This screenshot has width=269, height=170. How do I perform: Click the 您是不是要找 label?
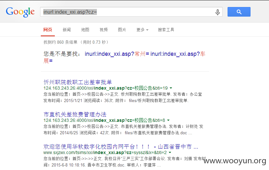[62, 54]
